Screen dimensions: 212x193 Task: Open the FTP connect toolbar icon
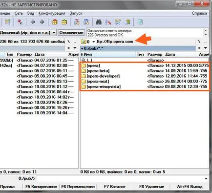coord(77,22)
